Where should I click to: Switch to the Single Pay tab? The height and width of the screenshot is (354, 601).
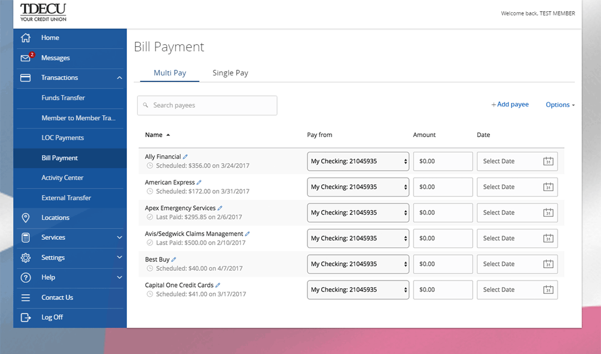point(230,73)
